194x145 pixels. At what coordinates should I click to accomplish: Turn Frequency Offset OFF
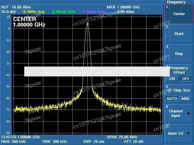[x=186, y=79]
